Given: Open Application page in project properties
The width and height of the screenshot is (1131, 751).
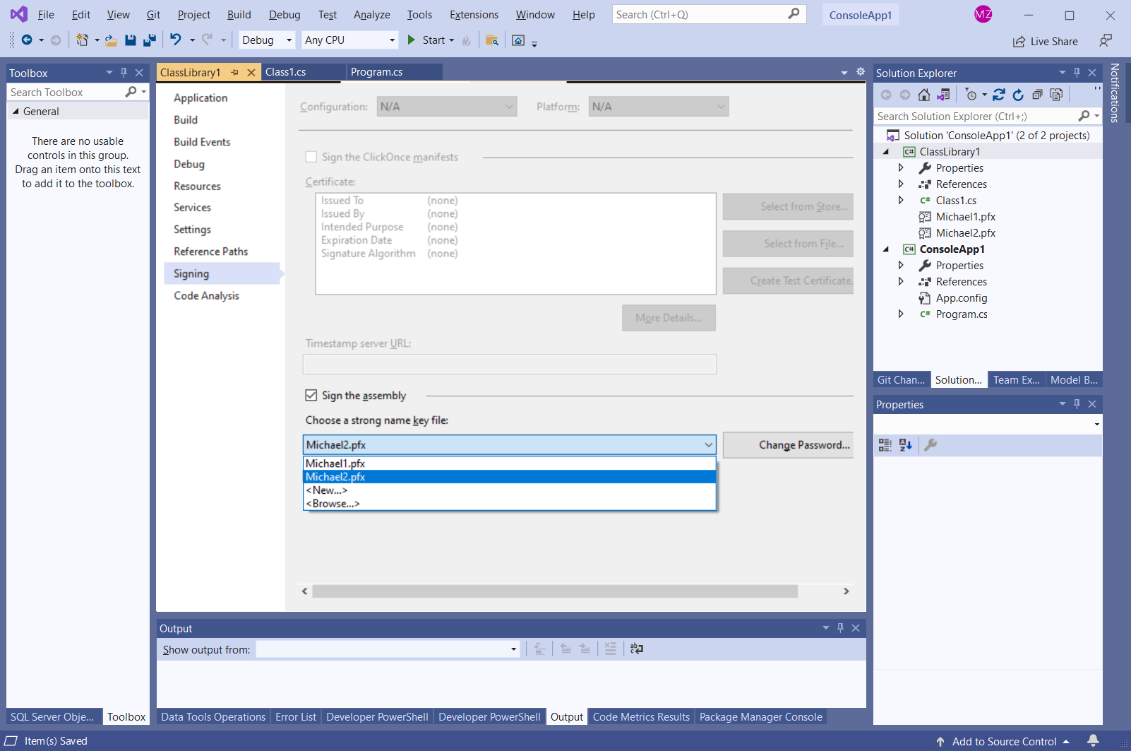Looking at the screenshot, I should click(201, 98).
